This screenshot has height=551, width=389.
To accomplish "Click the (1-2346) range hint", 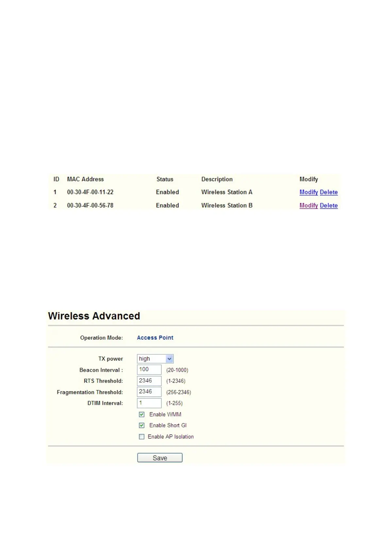I will pos(176,381).
